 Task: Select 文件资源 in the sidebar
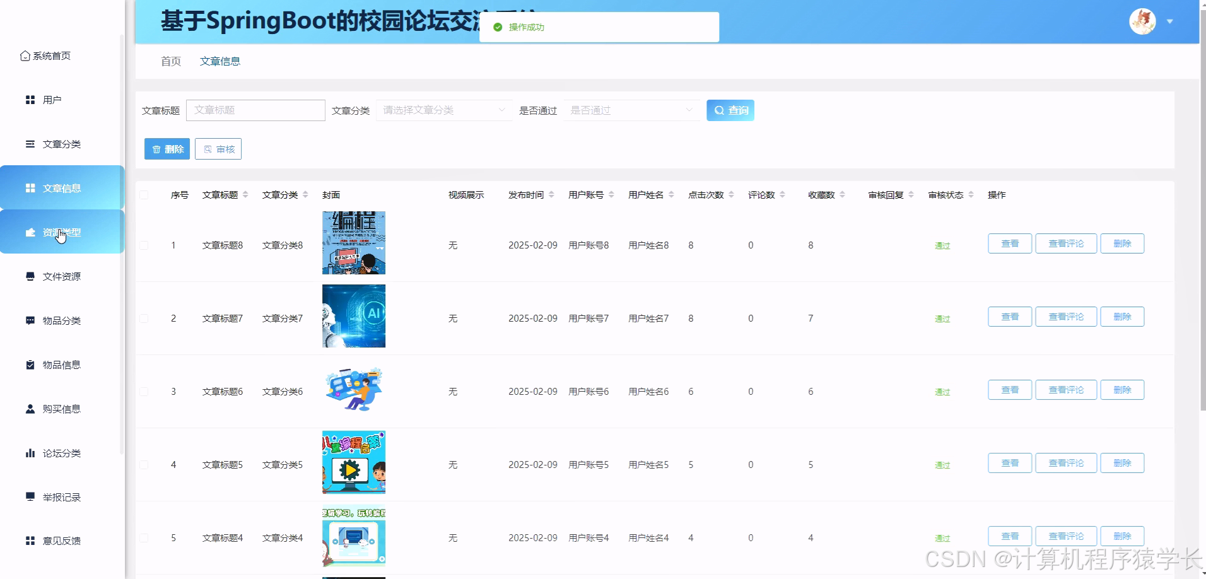(x=61, y=276)
